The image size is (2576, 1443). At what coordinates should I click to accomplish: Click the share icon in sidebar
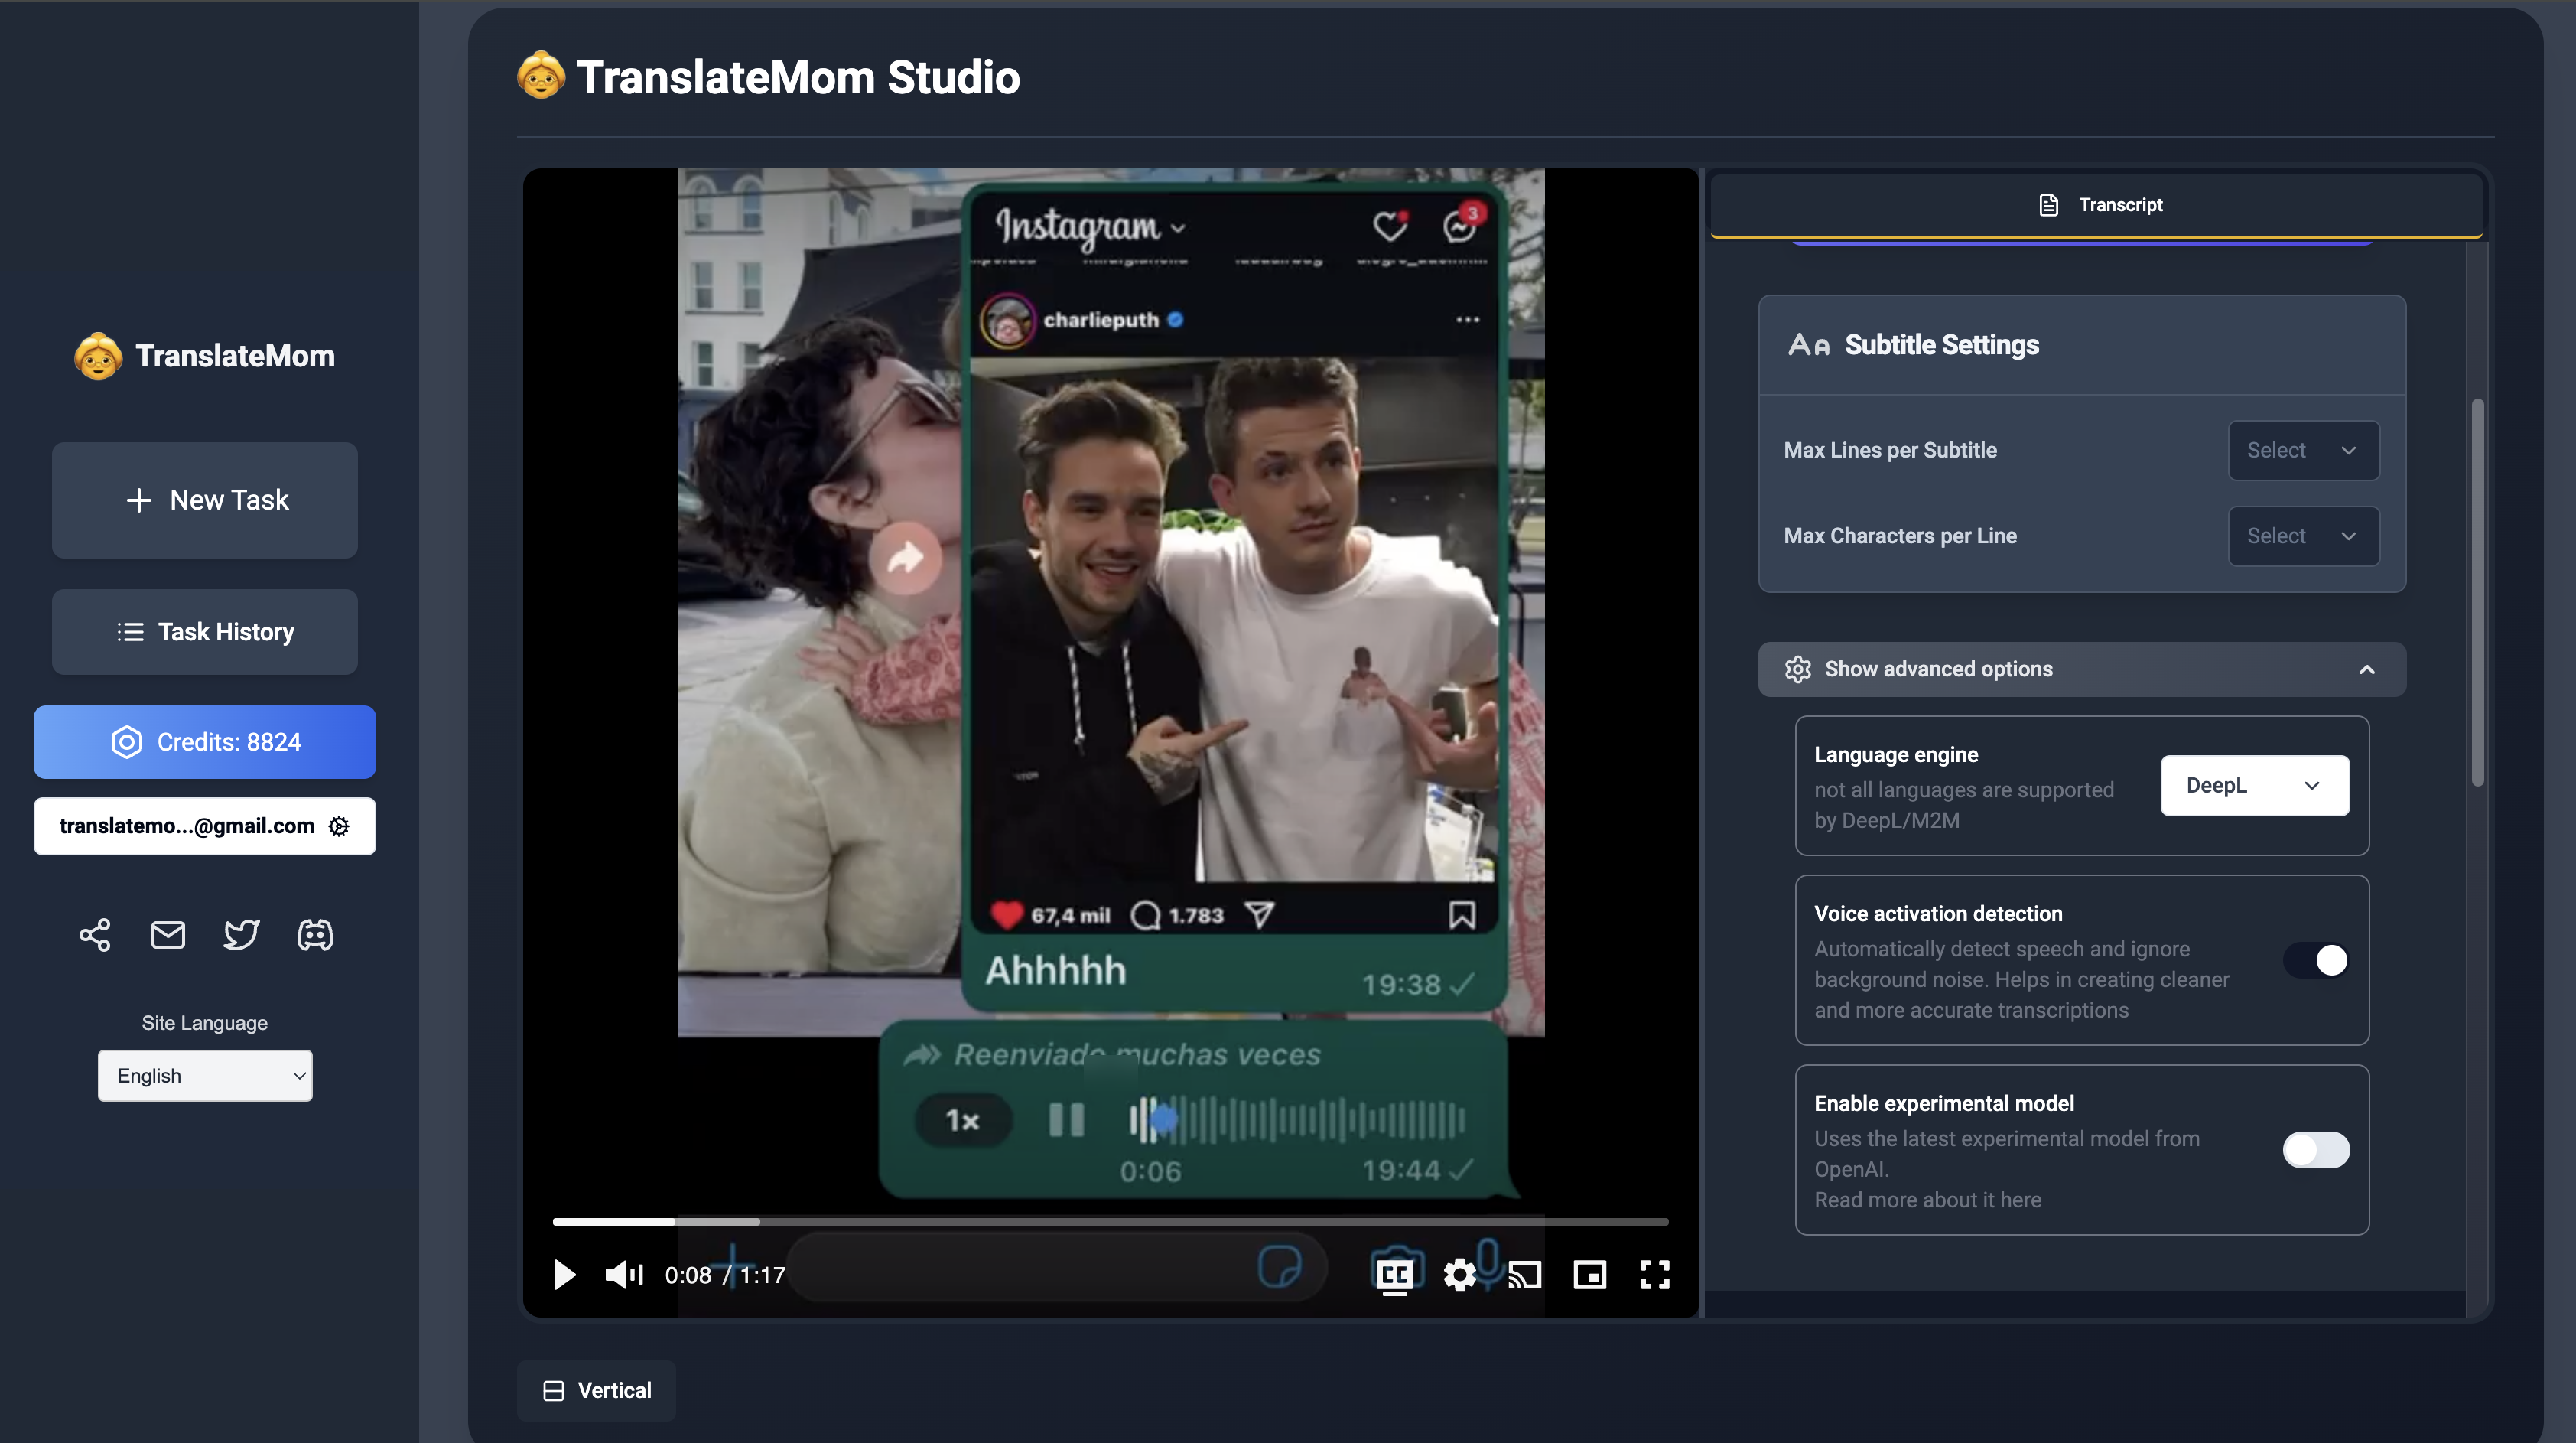(x=95, y=935)
